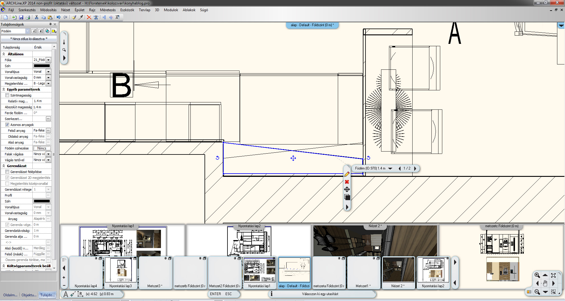Click the zoom in magnifier icon

pyautogui.click(x=537, y=275)
